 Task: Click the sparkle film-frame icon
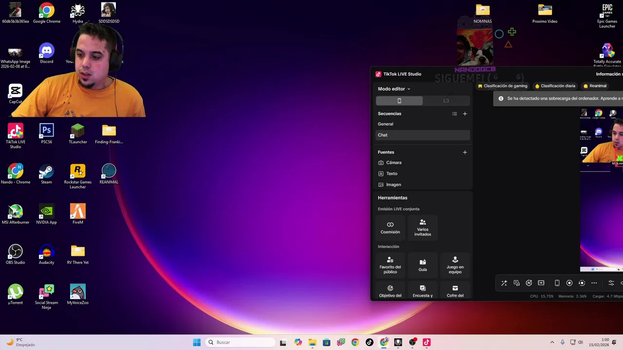tap(541, 283)
